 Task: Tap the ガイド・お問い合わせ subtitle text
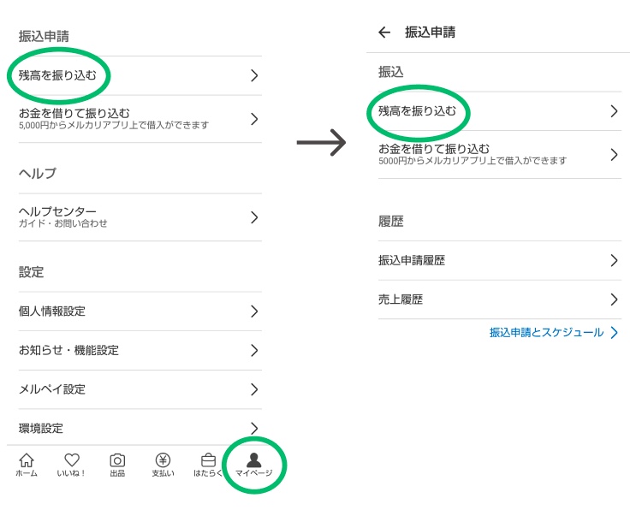[63, 223]
